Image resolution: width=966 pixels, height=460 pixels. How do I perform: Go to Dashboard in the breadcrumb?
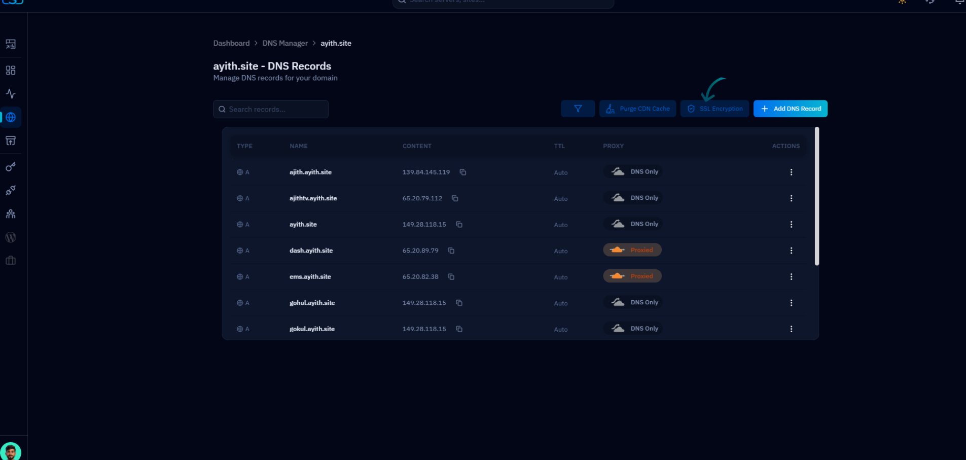(231, 43)
